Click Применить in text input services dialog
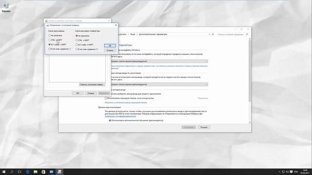The width and height of the screenshot is (312, 175). 104,93
